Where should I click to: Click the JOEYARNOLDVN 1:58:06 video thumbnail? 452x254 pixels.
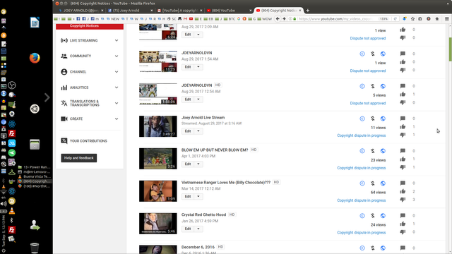pos(158,94)
